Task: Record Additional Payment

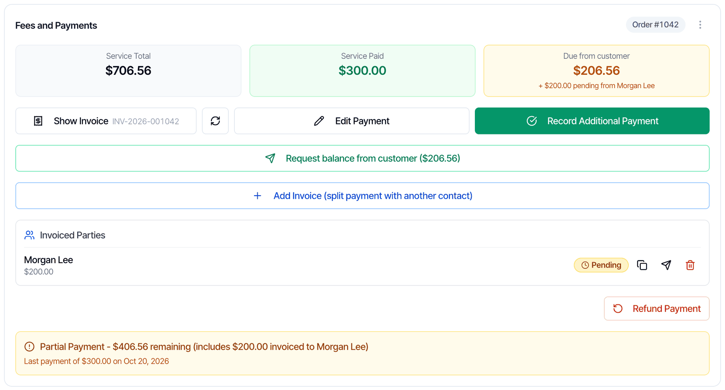Action: pos(592,121)
